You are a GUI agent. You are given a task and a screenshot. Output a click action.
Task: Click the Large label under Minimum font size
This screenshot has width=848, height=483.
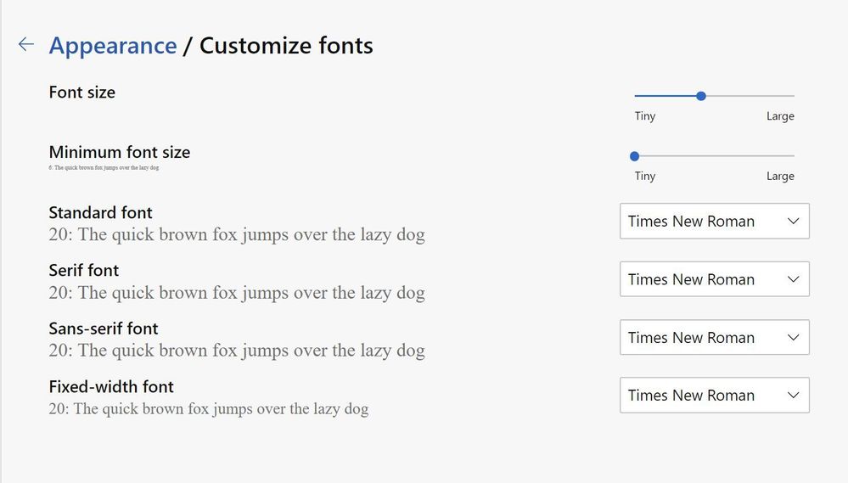coord(780,176)
